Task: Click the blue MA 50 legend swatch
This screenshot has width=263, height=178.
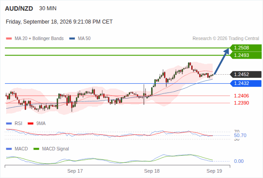Action: pos(72,39)
